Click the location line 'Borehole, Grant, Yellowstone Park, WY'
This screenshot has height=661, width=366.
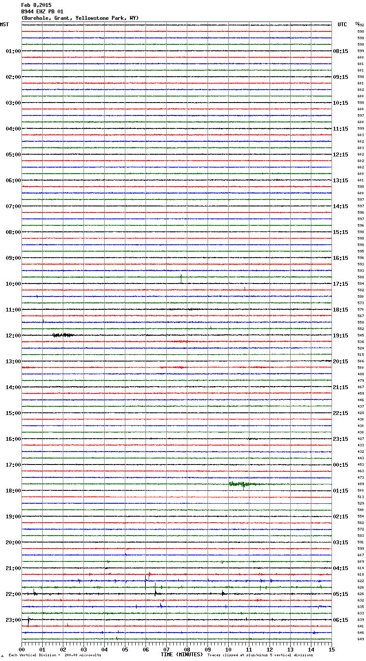click(80, 18)
